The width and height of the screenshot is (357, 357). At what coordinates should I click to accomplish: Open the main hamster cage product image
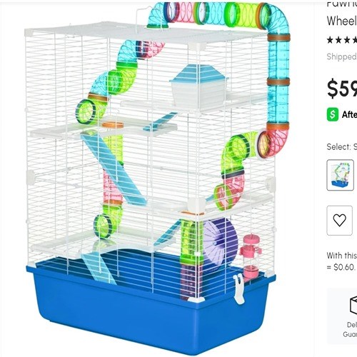click(152, 178)
